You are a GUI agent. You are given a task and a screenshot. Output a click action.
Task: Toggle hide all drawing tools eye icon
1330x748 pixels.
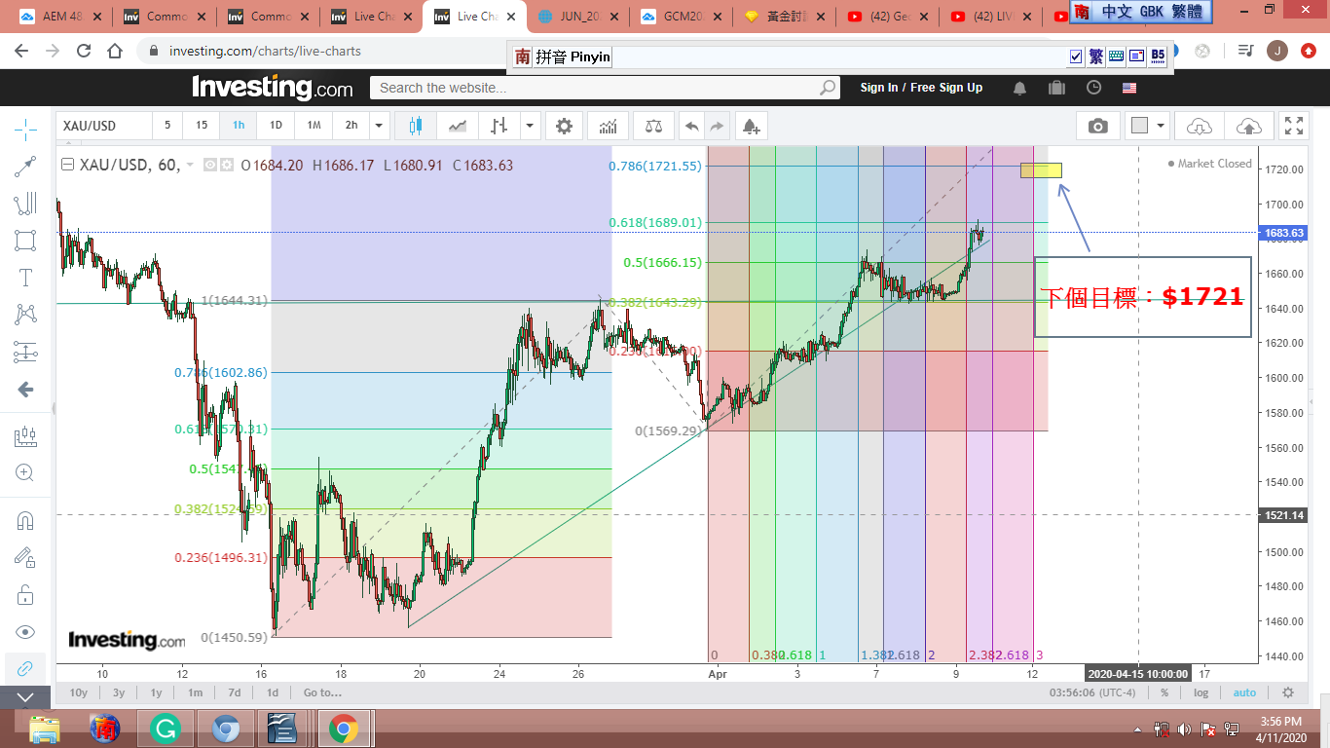26,631
